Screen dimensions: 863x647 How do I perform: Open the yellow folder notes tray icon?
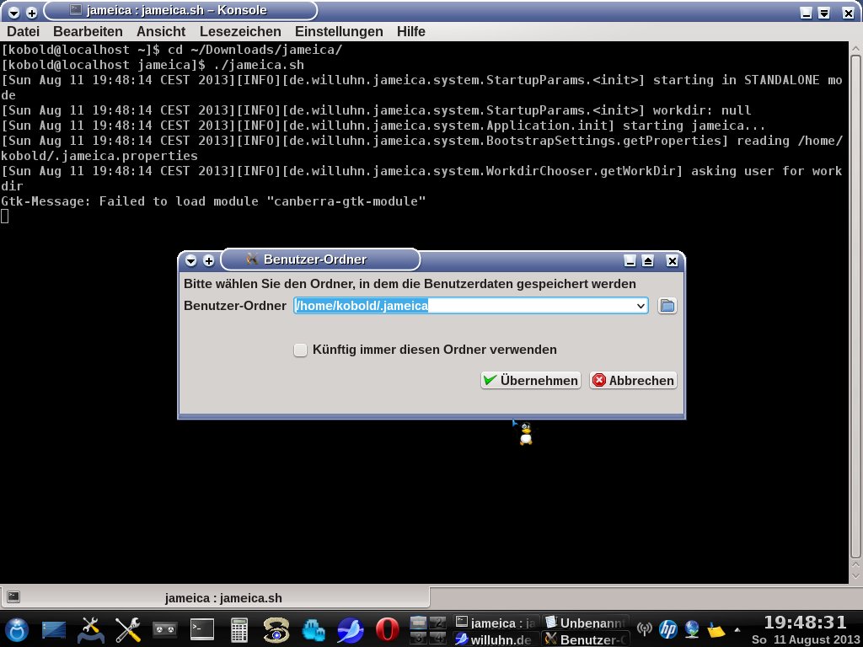click(716, 629)
